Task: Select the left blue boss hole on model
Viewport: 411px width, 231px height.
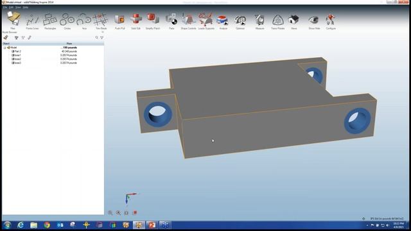Action: click(158, 114)
